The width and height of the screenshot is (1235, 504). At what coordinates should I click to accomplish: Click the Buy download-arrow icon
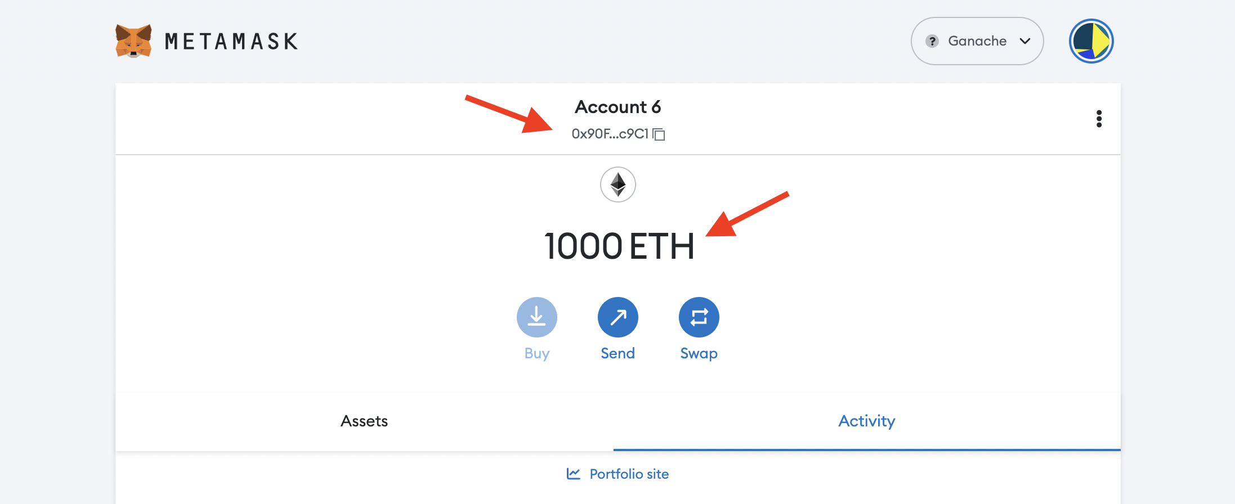click(x=537, y=317)
